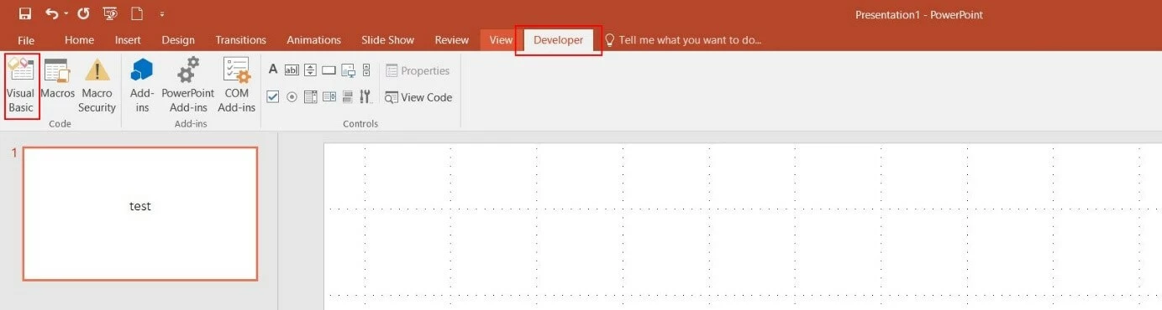Open Macro Security settings
The image size is (1162, 310).
click(97, 86)
